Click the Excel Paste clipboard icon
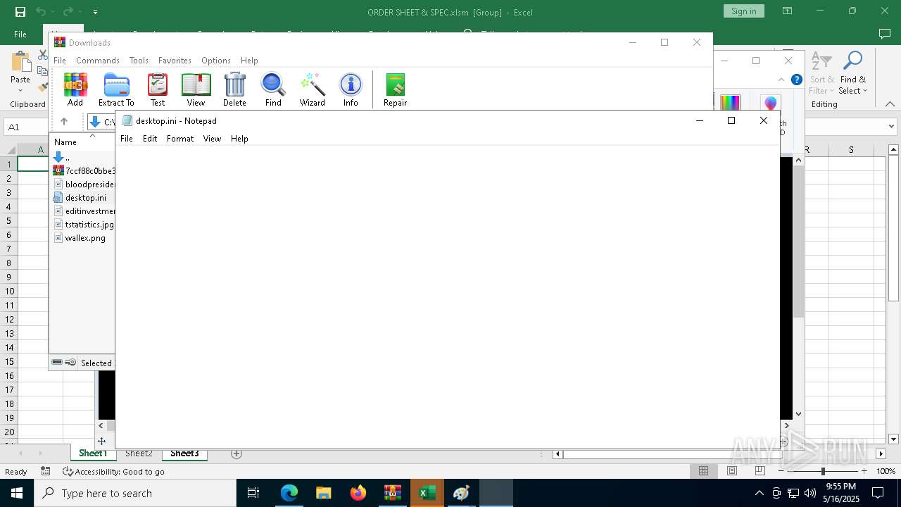 pyautogui.click(x=20, y=62)
